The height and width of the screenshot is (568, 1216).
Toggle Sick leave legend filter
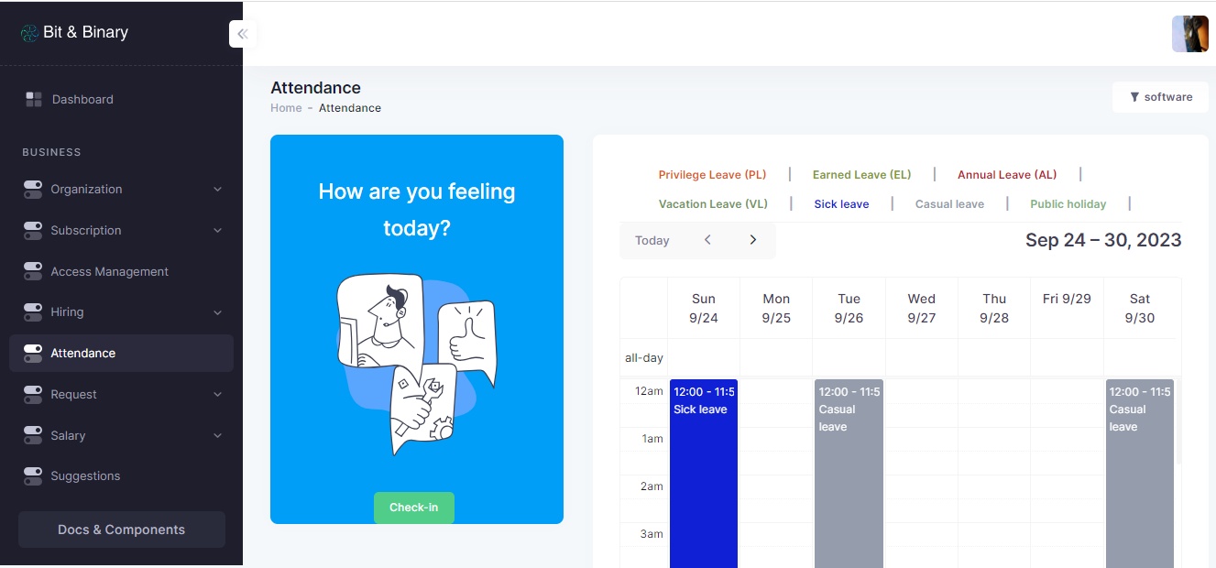[841, 204]
